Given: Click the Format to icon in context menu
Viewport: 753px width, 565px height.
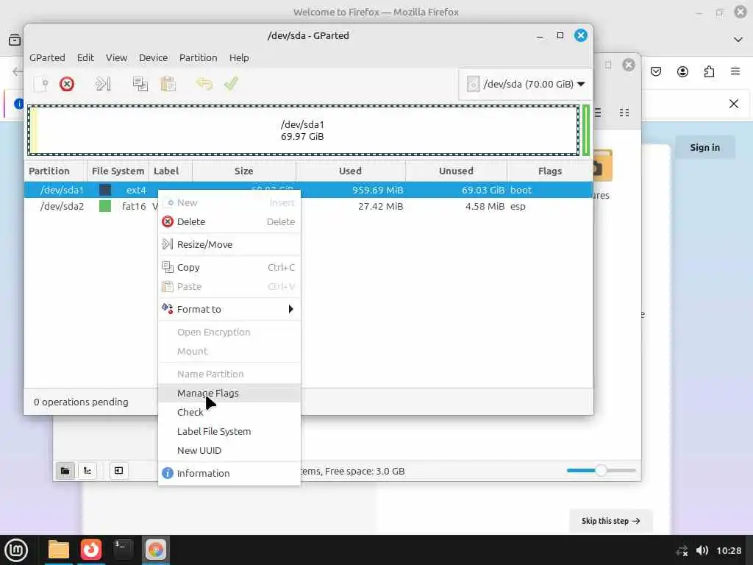Looking at the screenshot, I should pos(167,308).
